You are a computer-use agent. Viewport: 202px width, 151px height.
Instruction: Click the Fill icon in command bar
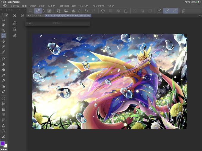[118, 11]
